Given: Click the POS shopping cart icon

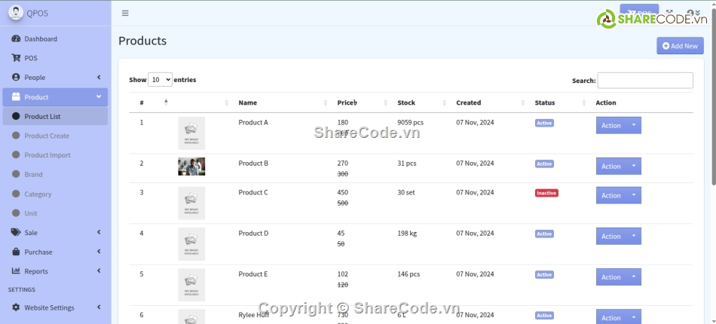Looking at the screenshot, I should (16, 58).
